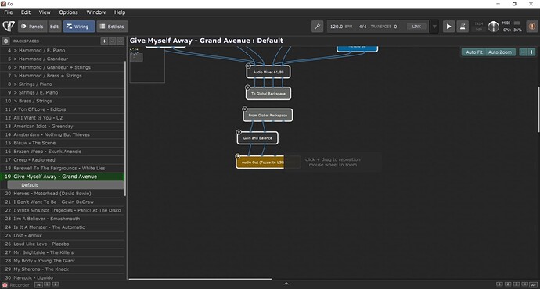Image resolution: width=540 pixels, height=289 pixels.
Task: Select rackspace Give Myself Away - Grand Avenue
Action: tap(63, 177)
